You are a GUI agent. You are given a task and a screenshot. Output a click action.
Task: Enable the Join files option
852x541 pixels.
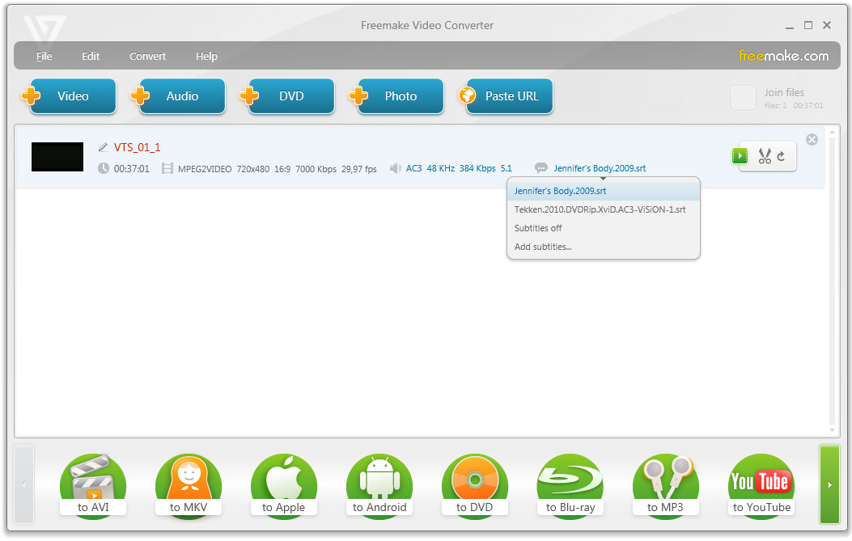tap(743, 98)
